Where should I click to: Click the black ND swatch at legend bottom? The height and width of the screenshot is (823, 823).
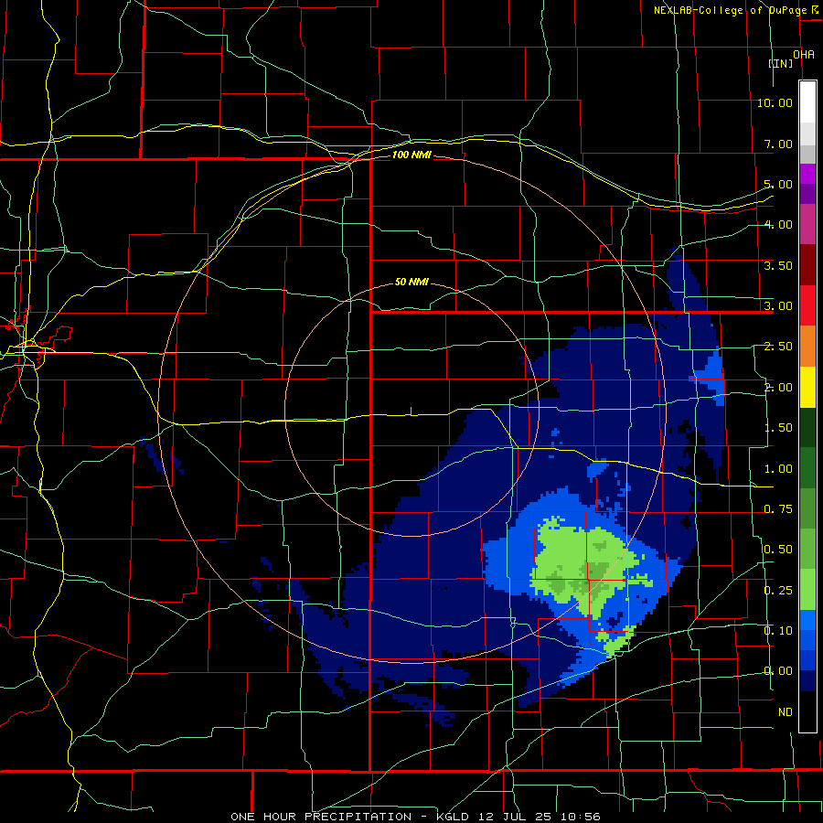point(807,711)
